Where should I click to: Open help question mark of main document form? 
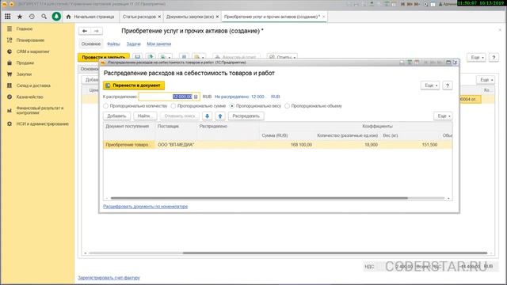pos(494,58)
